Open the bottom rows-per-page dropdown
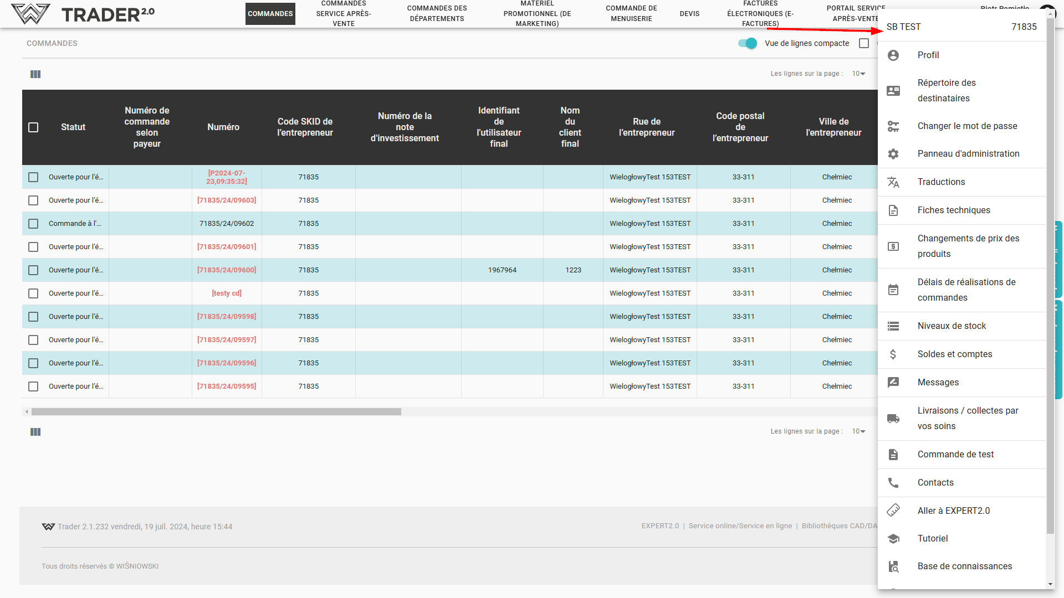The height and width of the screenshot is (598, 1064). tap(858, 431)
